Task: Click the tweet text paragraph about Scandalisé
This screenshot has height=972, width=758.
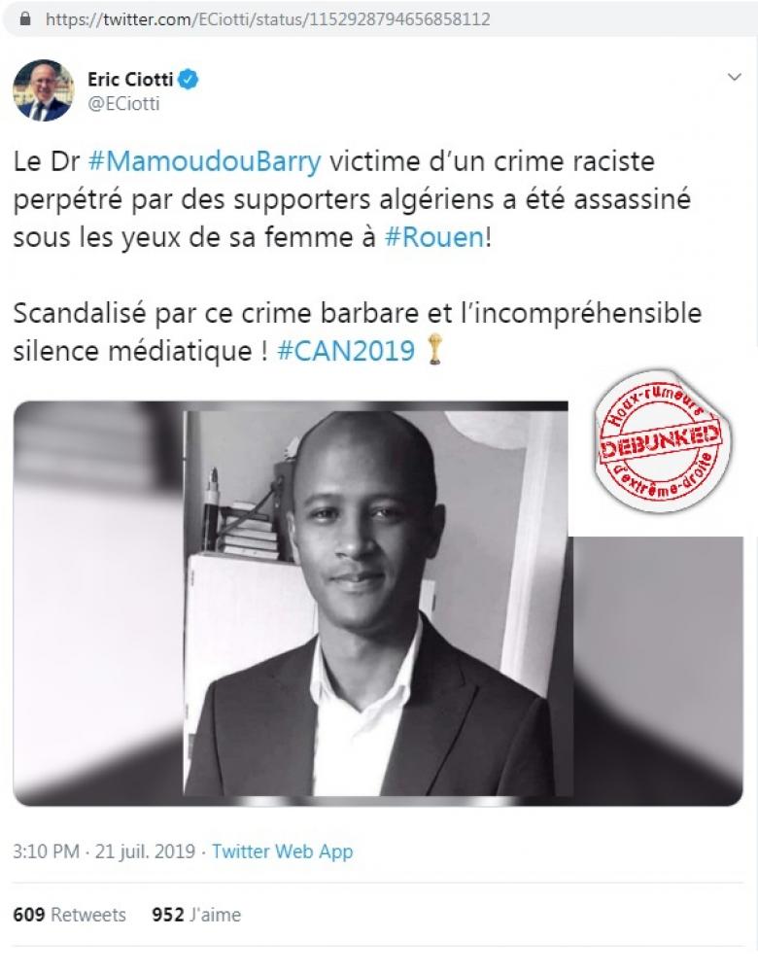Action: (358, 332)
